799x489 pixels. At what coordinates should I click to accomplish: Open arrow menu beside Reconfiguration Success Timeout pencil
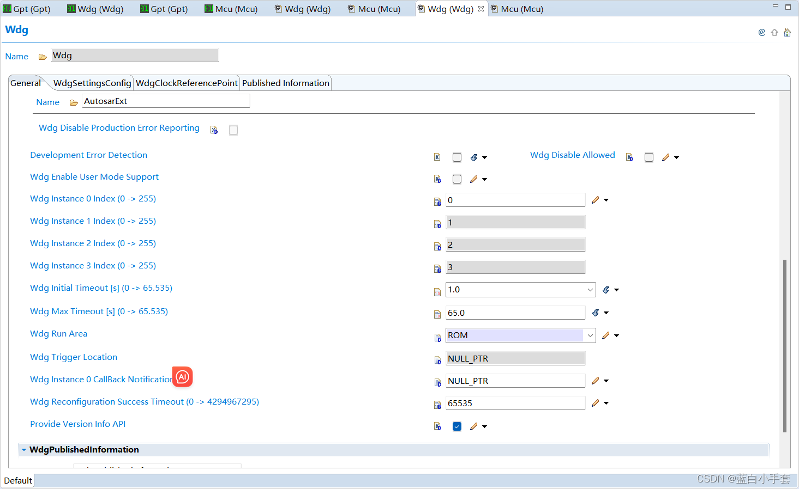pyautogui.click(x=606, y=403)
